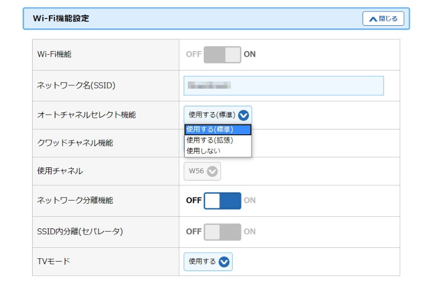The height and width of the screenshot is (290, 421).
Task: Click the grey arrow icon next to W56
Action: [x=212, y=171]
